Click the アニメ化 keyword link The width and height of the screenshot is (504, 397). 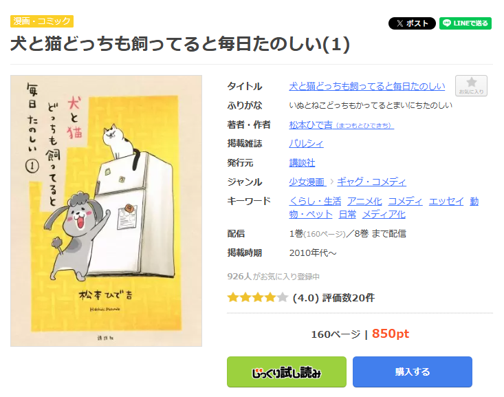364,201
